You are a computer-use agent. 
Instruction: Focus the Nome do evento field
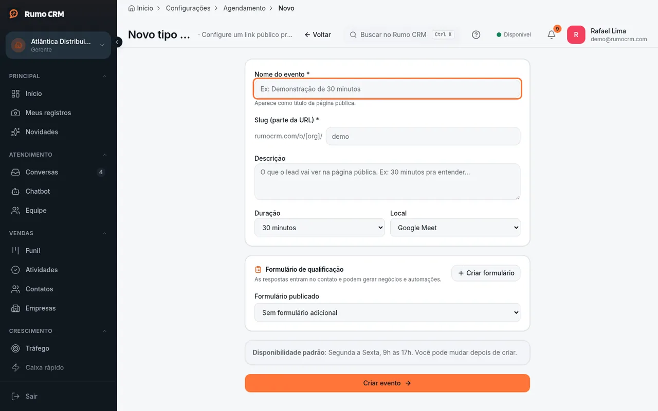pos(388,89)
